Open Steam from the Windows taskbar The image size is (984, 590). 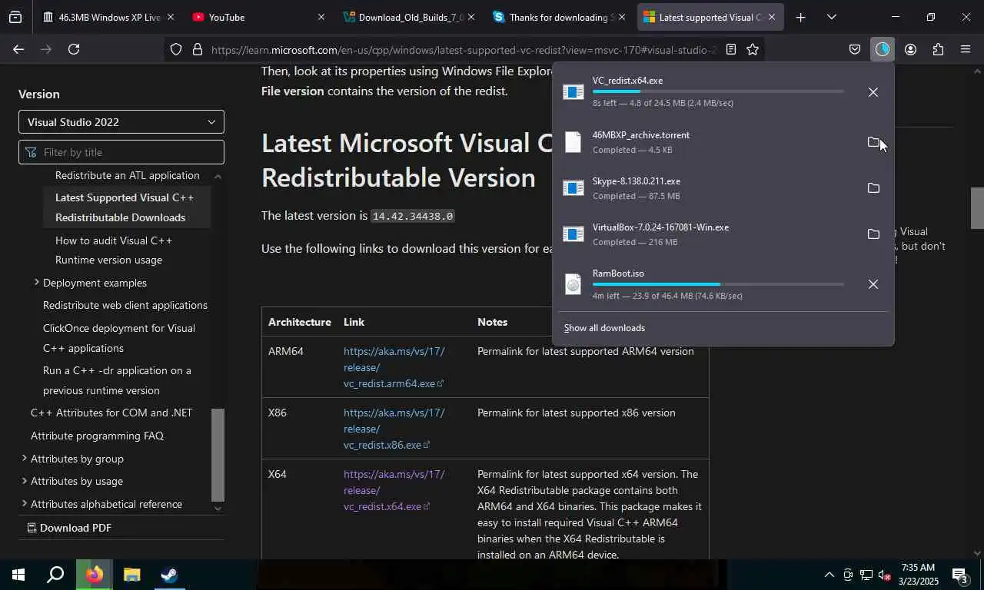click(170, 575)
